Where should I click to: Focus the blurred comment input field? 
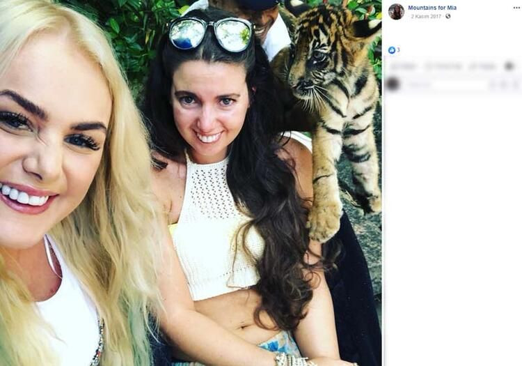pyautogui.click(x=446, y=85)
